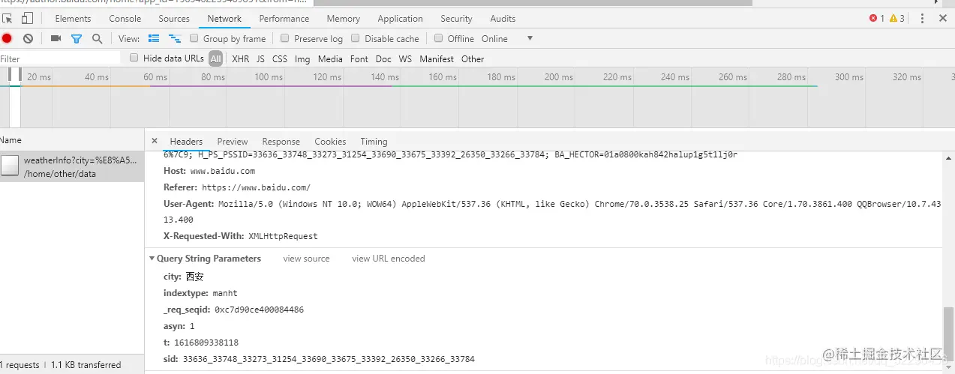Clear the network log with the clear icon
955x374 pixels.
click(x=28, y=38)
